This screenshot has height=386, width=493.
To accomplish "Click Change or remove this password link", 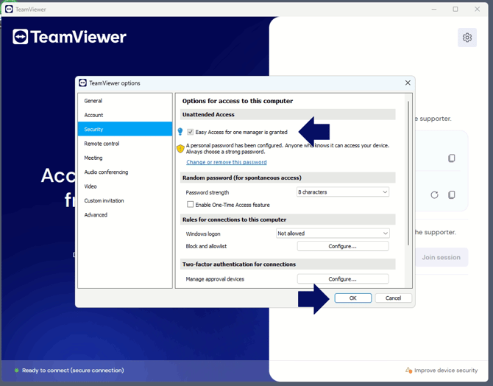I will pos(227,162).
